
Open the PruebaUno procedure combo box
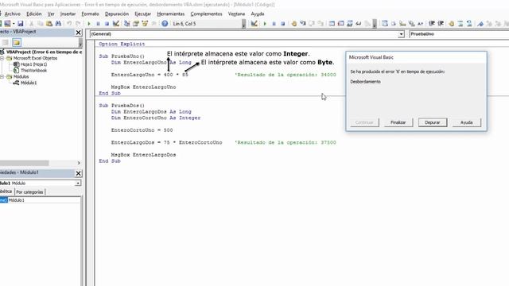[x=459, y=34]
